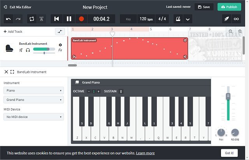Mute the BandLab Instrument track
The width and height of the screenshot is (249, 160).
tap(21, 50)
